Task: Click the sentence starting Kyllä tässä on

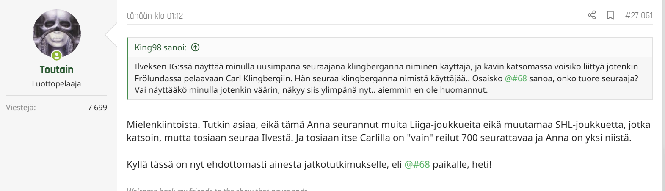Action: tap(309, 164)
